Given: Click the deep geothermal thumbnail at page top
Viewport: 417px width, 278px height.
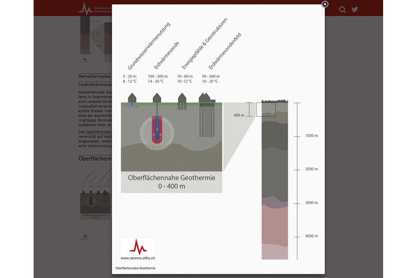Looking at the screenshot, I should [96, 39].
